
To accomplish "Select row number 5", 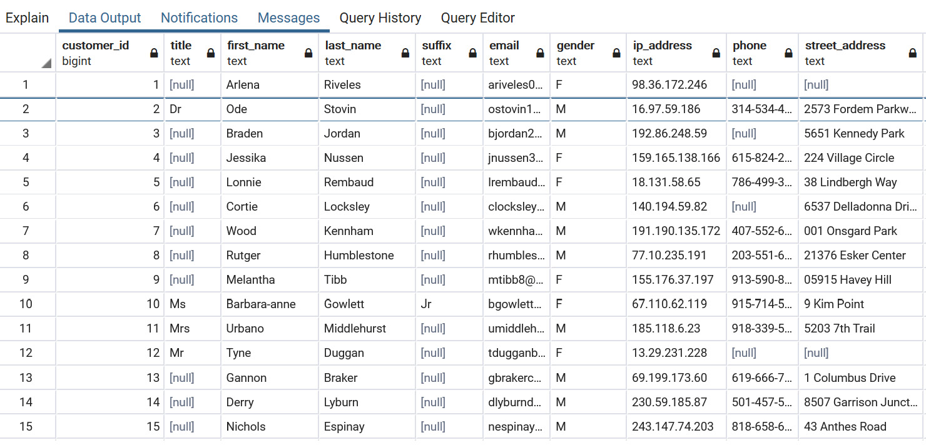I will 26,182.
